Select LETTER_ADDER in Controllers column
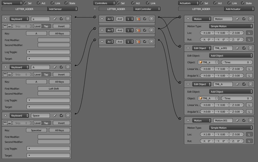 tap(116, 9)
